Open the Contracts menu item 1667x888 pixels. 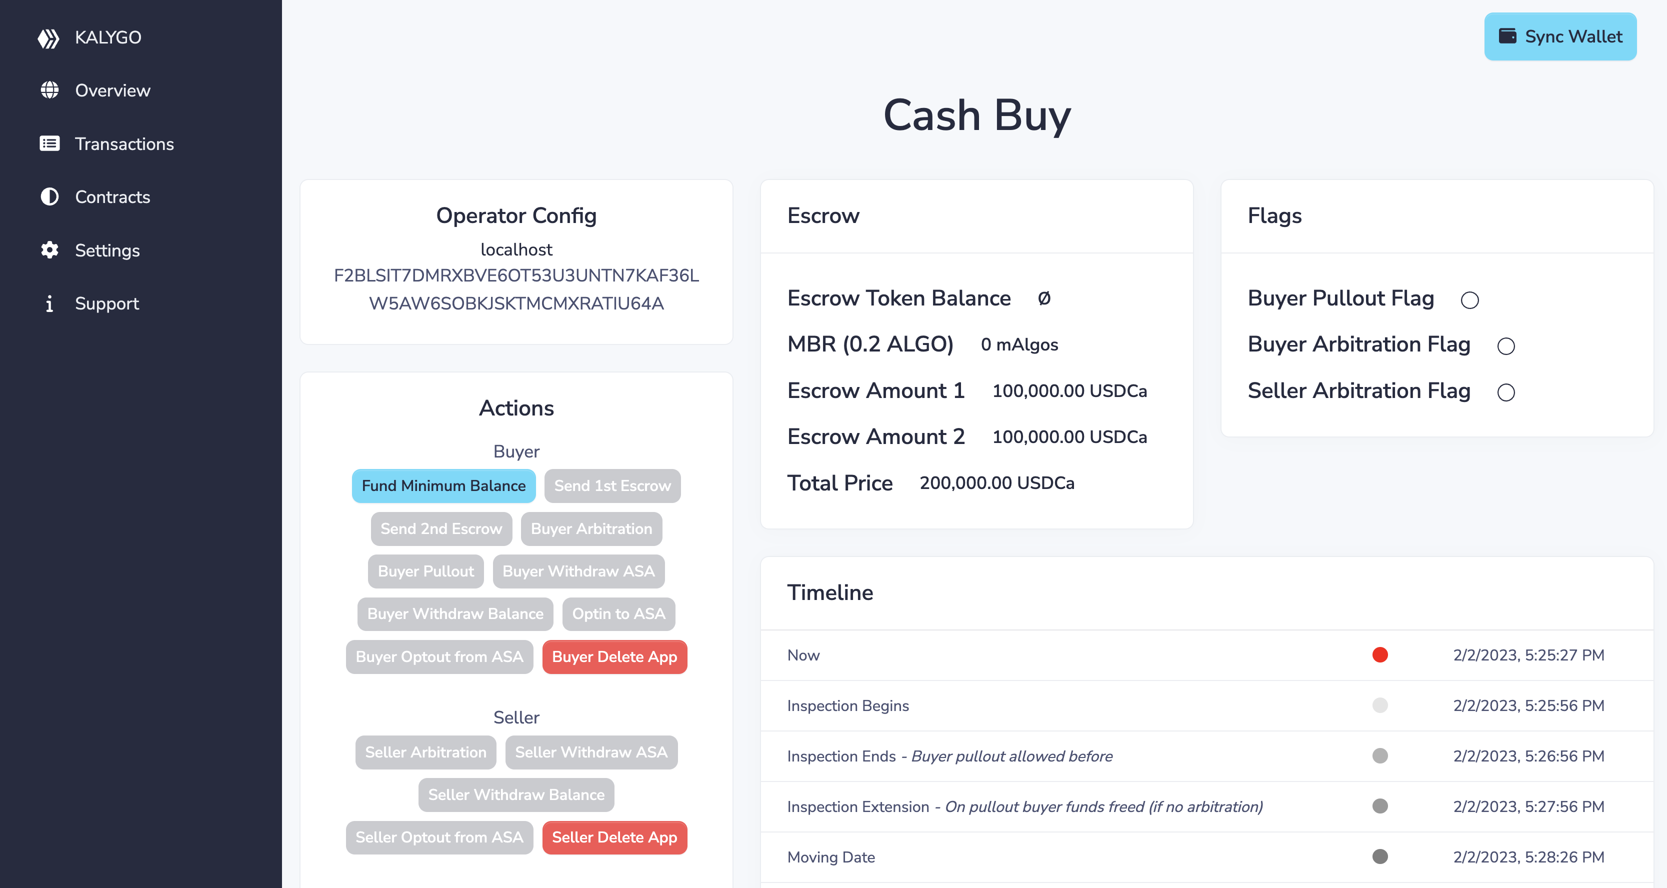(x=112, y=197)
